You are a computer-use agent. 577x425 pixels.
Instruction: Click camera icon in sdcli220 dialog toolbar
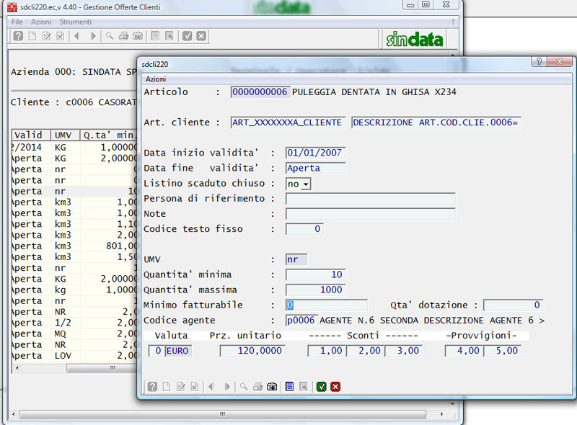point(272,387)
